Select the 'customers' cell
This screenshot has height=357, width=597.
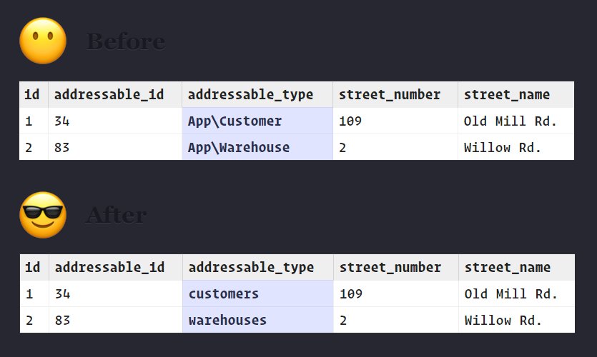(x=258, y=294)
